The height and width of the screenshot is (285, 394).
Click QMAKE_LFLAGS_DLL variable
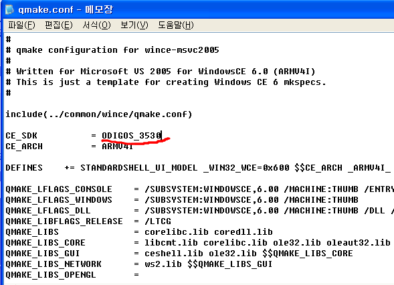point(48,210)
